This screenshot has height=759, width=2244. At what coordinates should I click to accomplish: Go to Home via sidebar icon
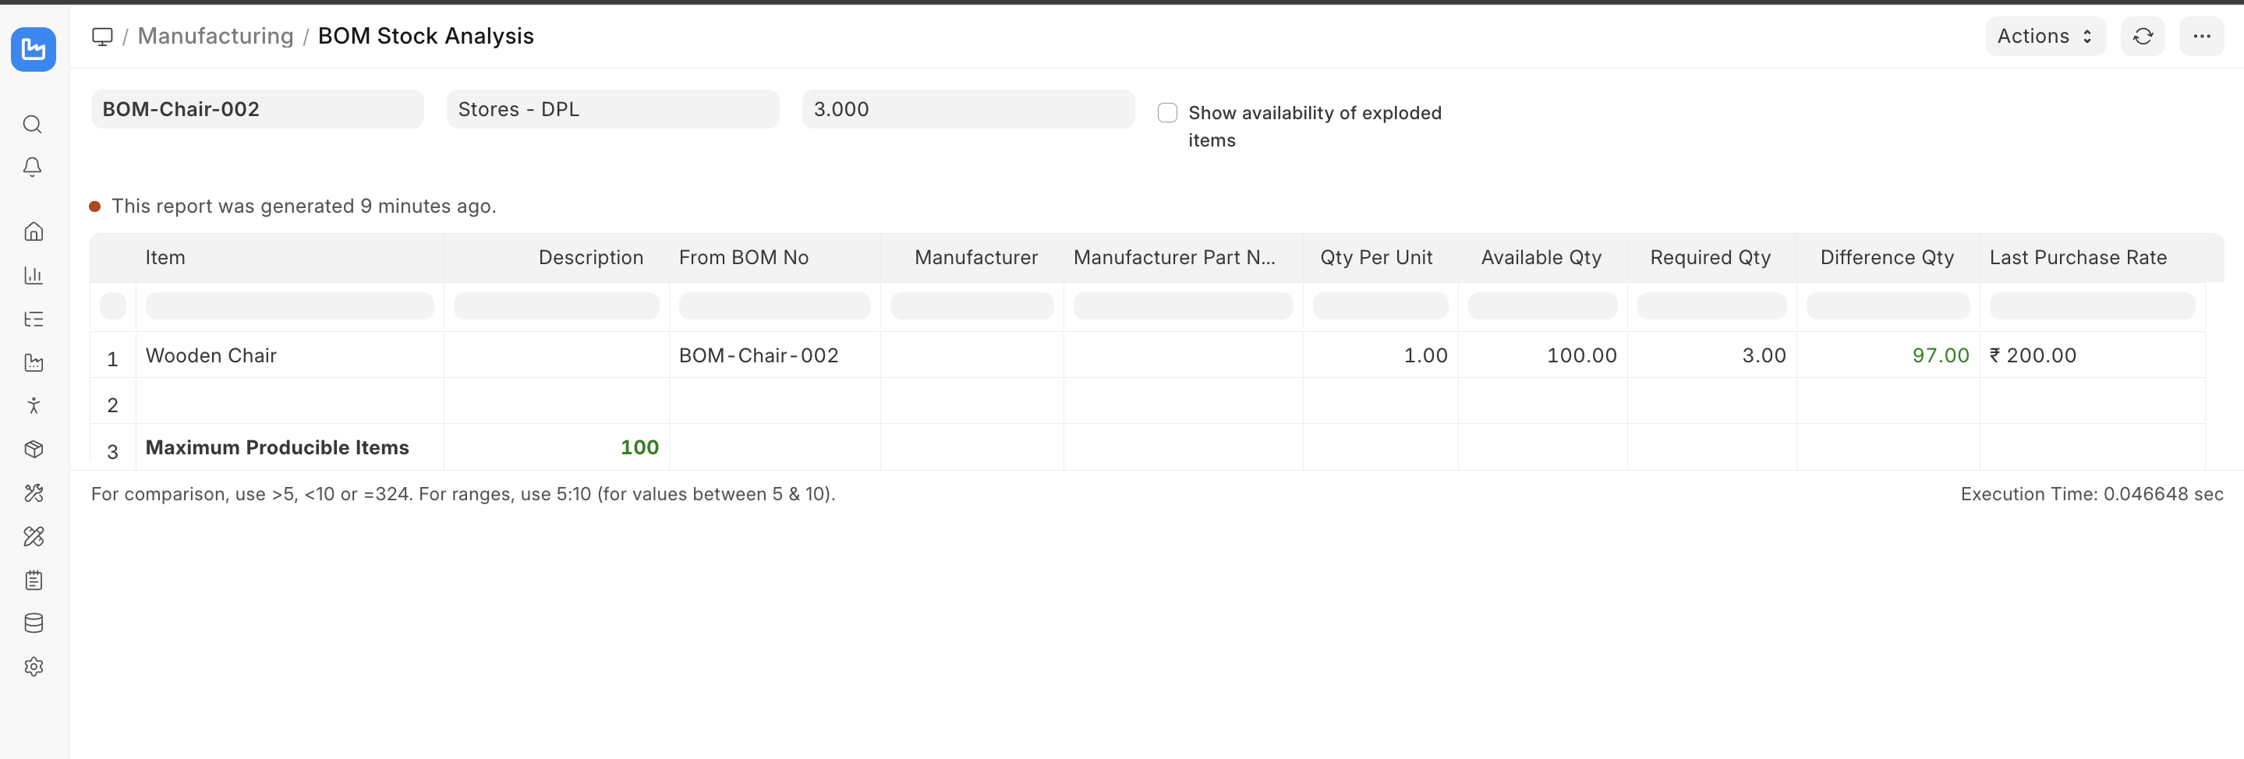point(33,231)
